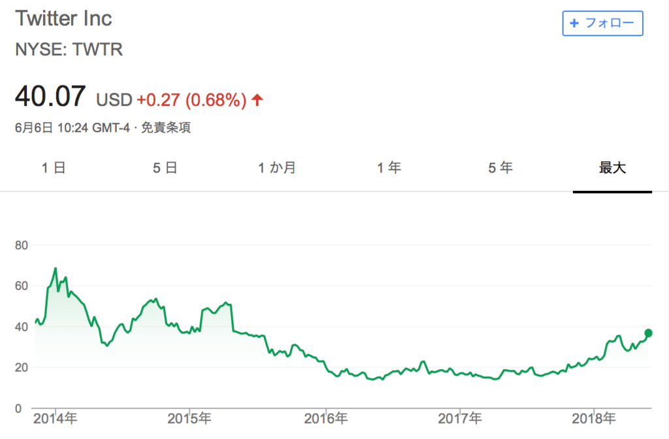Click the 2016年 axis label
Screen dimensions: 669x439
325,419
